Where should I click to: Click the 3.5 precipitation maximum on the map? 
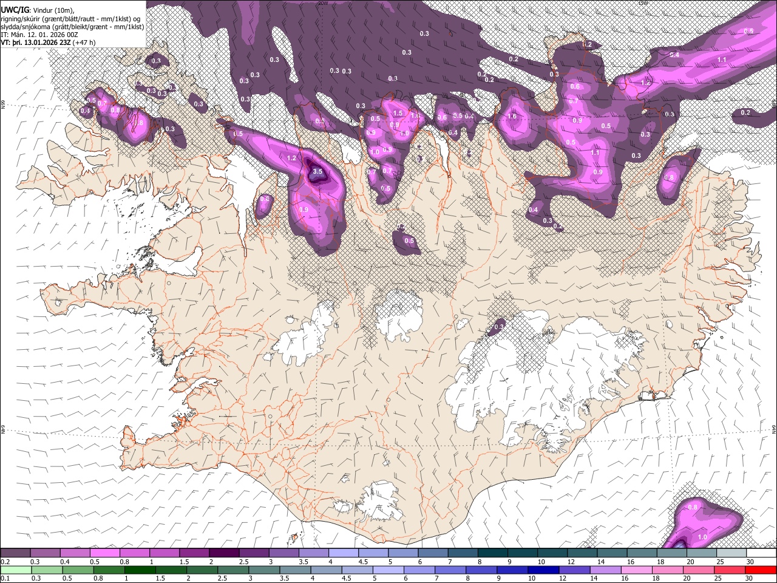point(317,172)
